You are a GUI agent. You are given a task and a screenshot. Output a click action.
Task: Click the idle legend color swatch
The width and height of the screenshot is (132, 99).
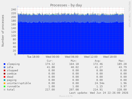(x=5, y=67)
